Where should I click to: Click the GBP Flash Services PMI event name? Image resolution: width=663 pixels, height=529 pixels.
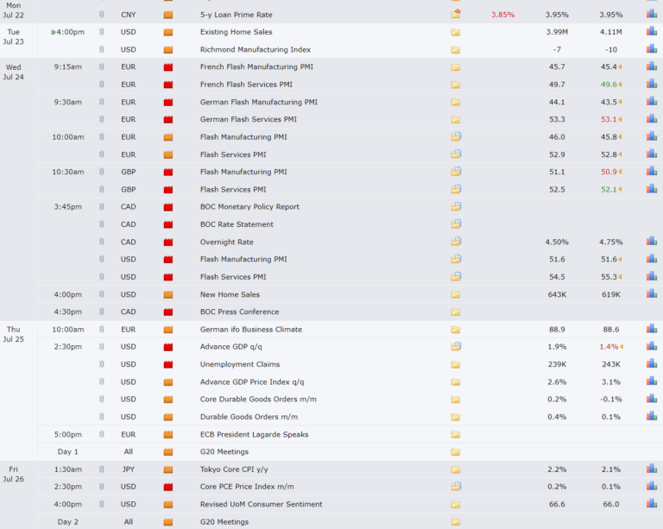(x=232, y=189)
